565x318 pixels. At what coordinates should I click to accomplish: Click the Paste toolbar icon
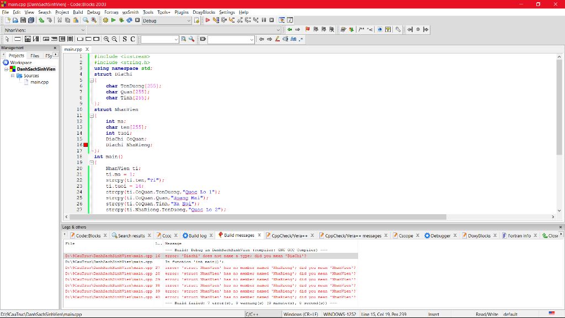pyautogui.click(x=76, y=20)
